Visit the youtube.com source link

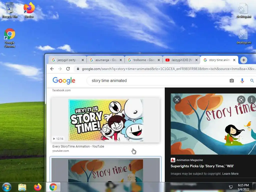pyautogui.click(x=60, y=151)
